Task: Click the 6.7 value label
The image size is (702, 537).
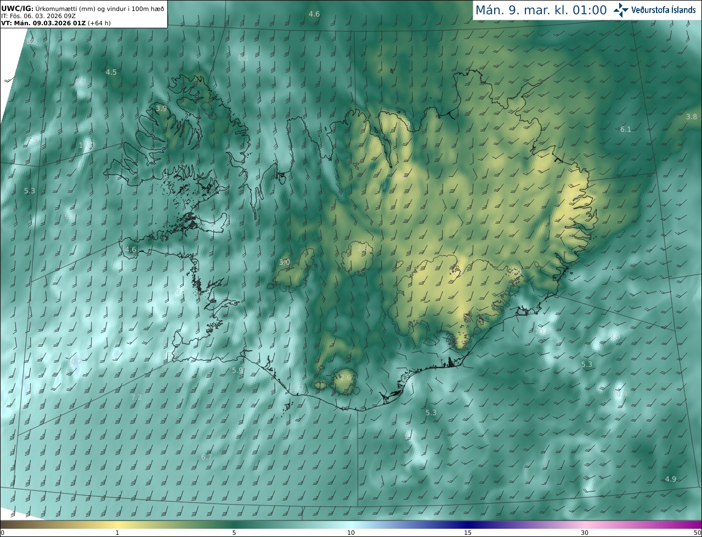Action: pyautogui.click(x=207, y=457)
